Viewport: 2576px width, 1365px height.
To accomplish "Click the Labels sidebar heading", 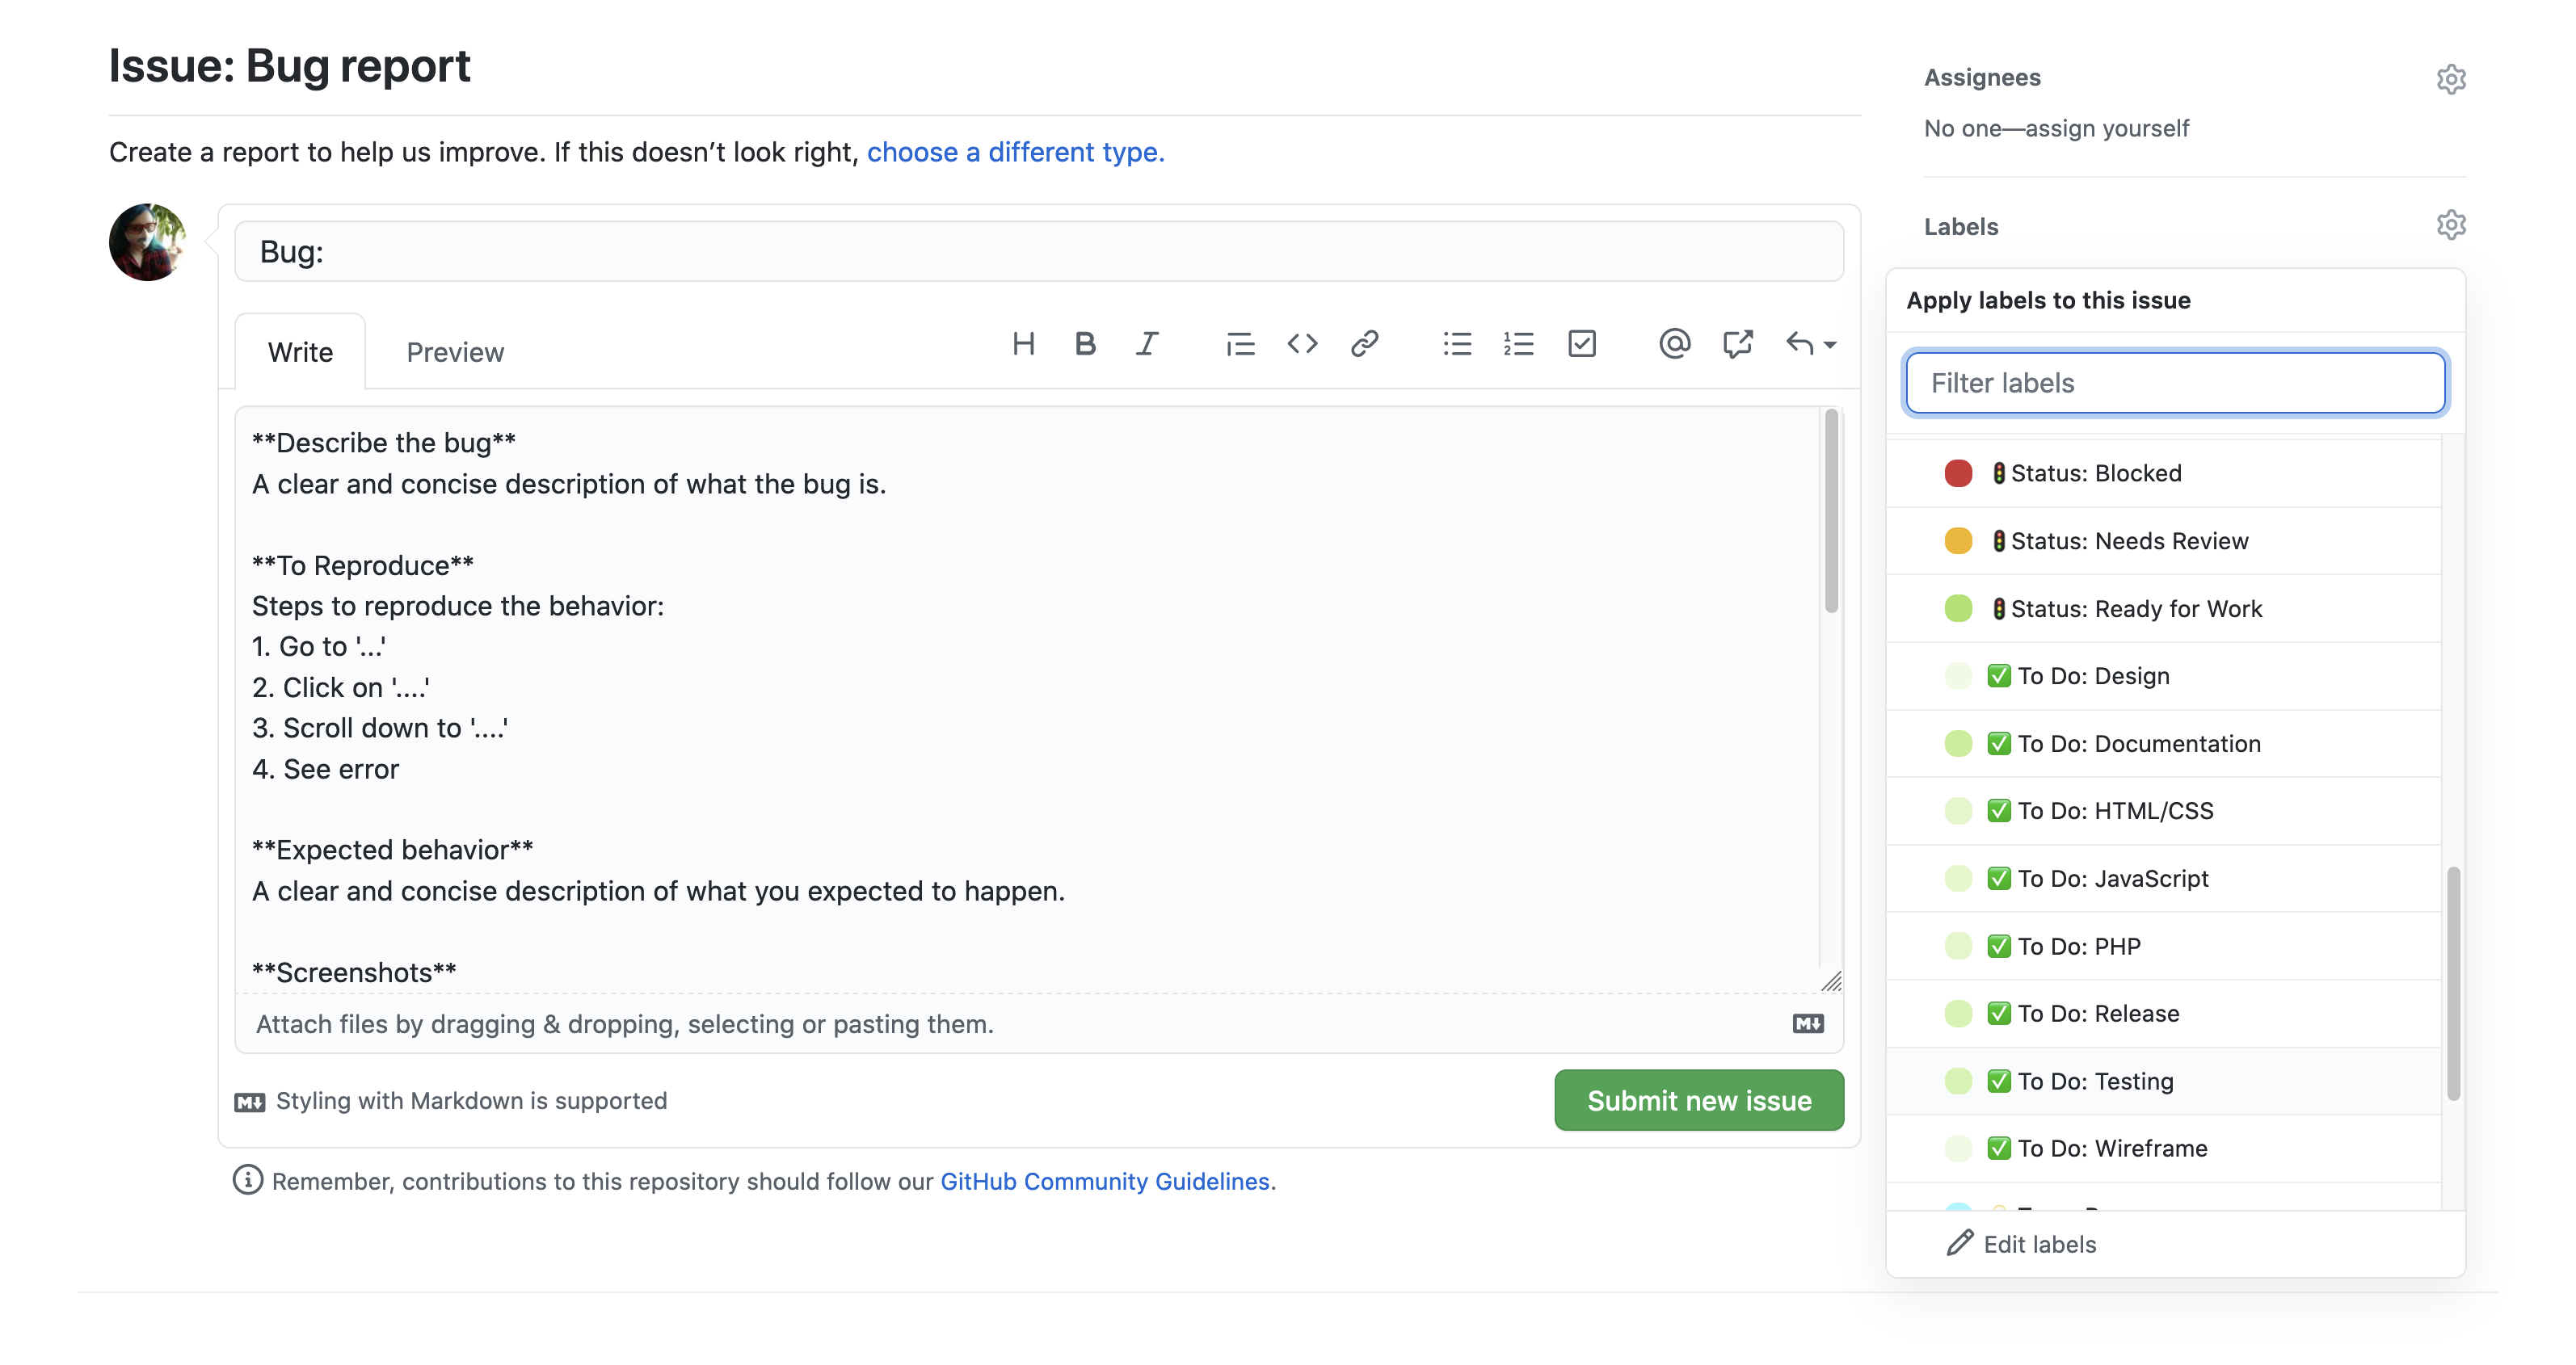I will click(x=1961, y=227).
